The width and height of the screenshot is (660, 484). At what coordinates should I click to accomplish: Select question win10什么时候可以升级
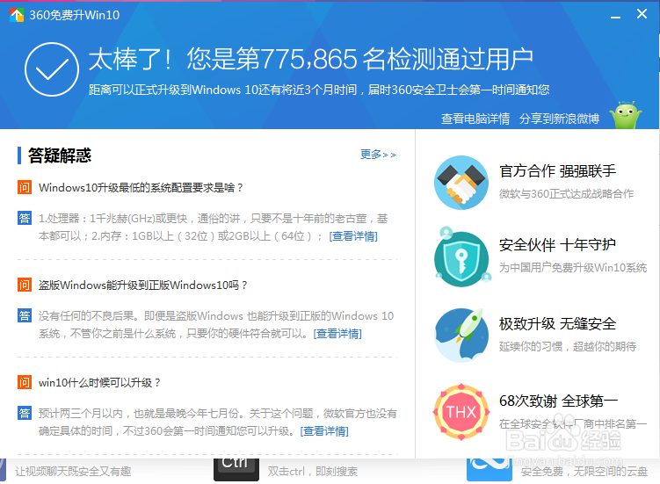coord(99,383)
